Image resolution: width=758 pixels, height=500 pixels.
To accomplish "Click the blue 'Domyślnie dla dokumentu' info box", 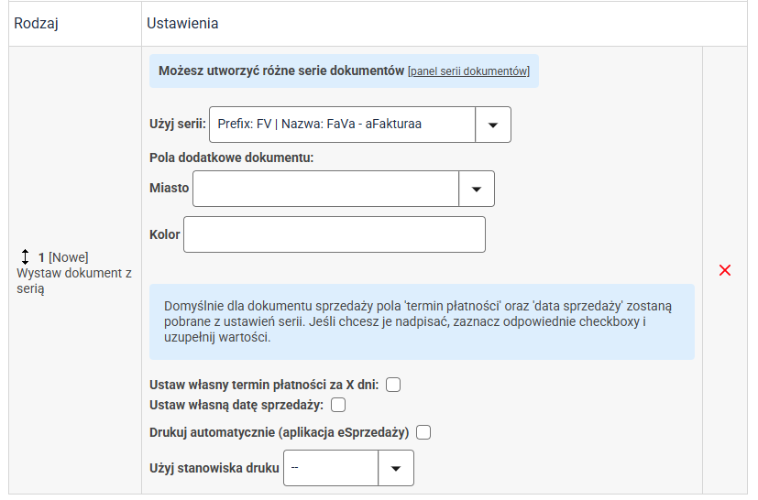I will click(422, 321).
